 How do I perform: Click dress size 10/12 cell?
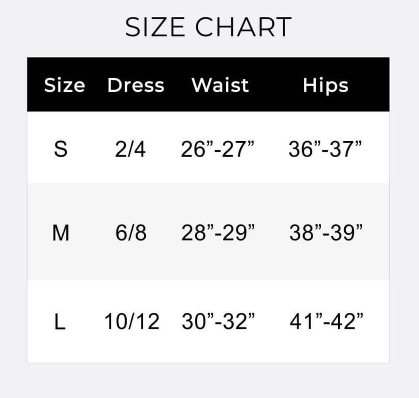coord(132,322)
